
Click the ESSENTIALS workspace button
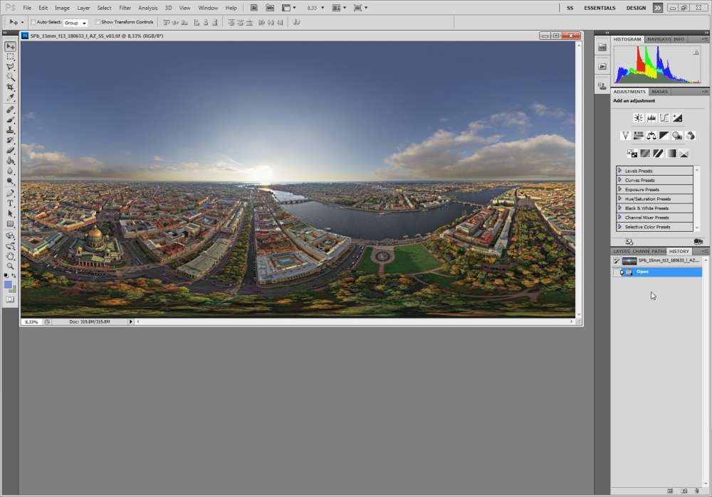pyautogui.click(x=600, y=8)
